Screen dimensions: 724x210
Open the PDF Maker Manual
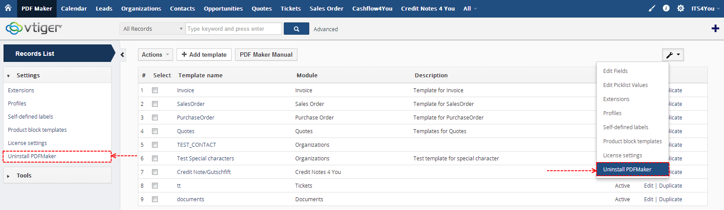pos(266,55)
